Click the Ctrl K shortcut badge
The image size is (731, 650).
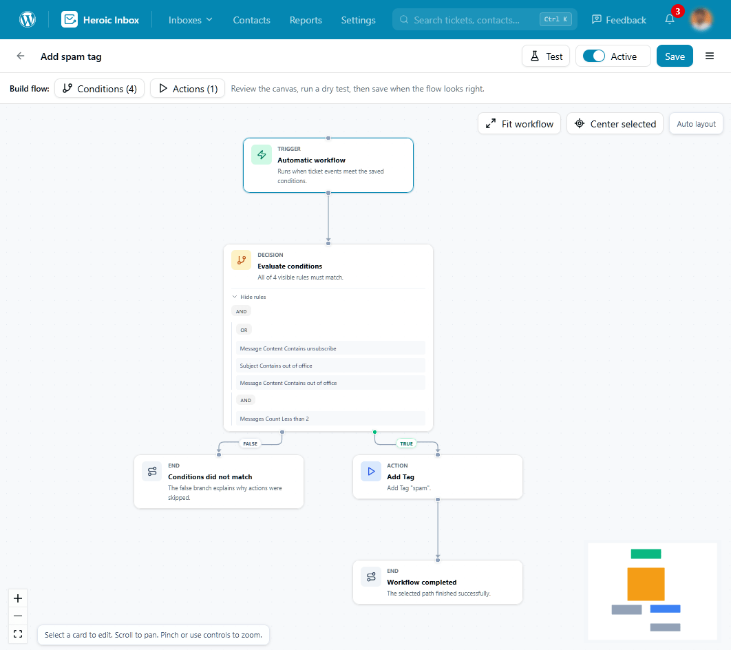point(555,19)
